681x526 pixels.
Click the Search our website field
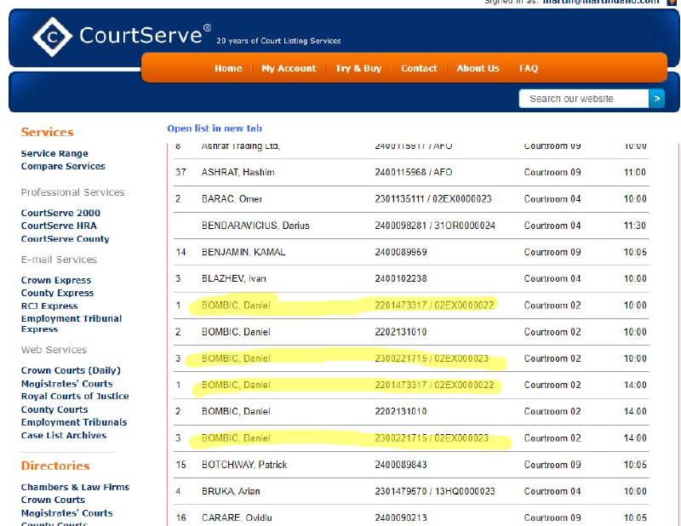[x=583, y=99]
